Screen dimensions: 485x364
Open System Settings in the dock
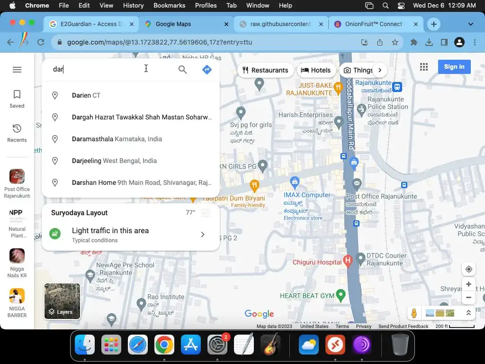[x=217, y=345]
